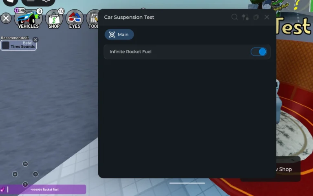
Task: Dismiss the Recommended Tires Sounds popup
Action: pyautogui.click(x=35, y=40)
